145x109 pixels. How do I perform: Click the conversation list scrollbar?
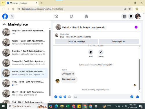[x=50, y=63]
